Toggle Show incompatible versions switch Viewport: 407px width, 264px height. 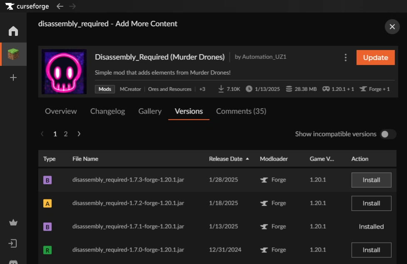pos(388,134)
